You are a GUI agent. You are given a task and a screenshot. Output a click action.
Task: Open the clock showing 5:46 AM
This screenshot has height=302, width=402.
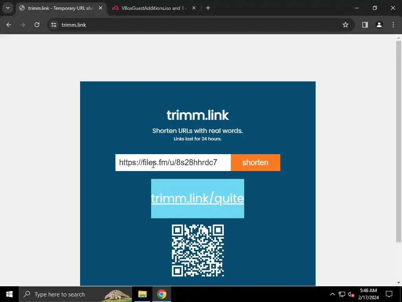click(x=368, y=294)
